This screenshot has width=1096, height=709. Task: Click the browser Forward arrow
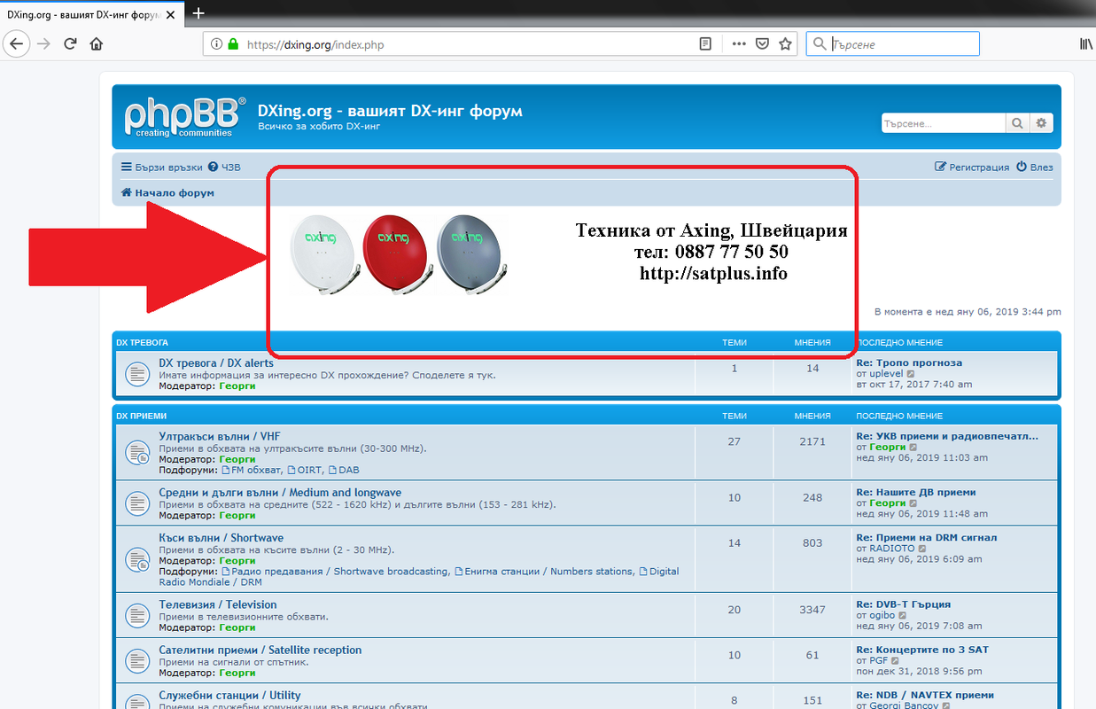point(43,43)
